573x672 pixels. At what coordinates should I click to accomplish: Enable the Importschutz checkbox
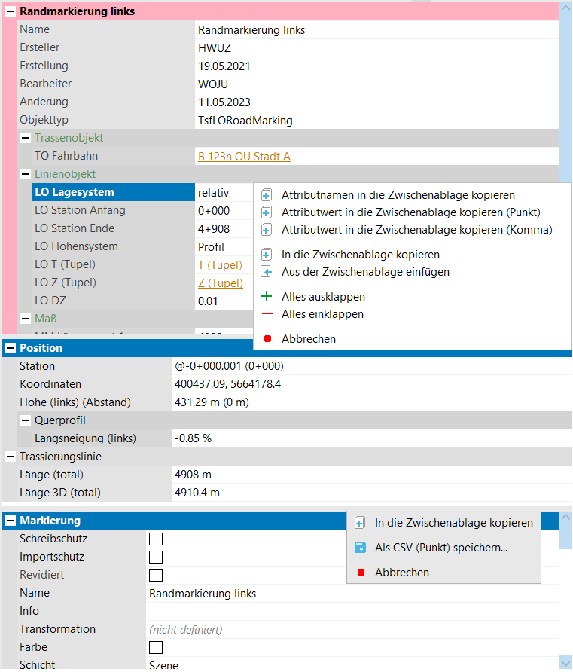pos(156,557)
